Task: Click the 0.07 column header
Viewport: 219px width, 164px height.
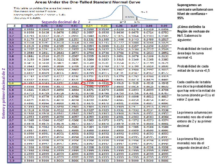Action: click(x=134, y=26)
